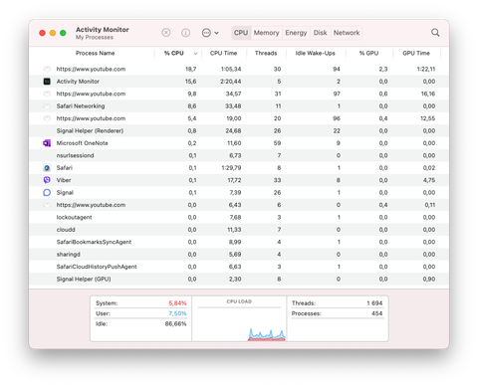Viewport: 478px width, 387px height.
Task: Open the ellipsis action menu icon
Action: point(206,33)
